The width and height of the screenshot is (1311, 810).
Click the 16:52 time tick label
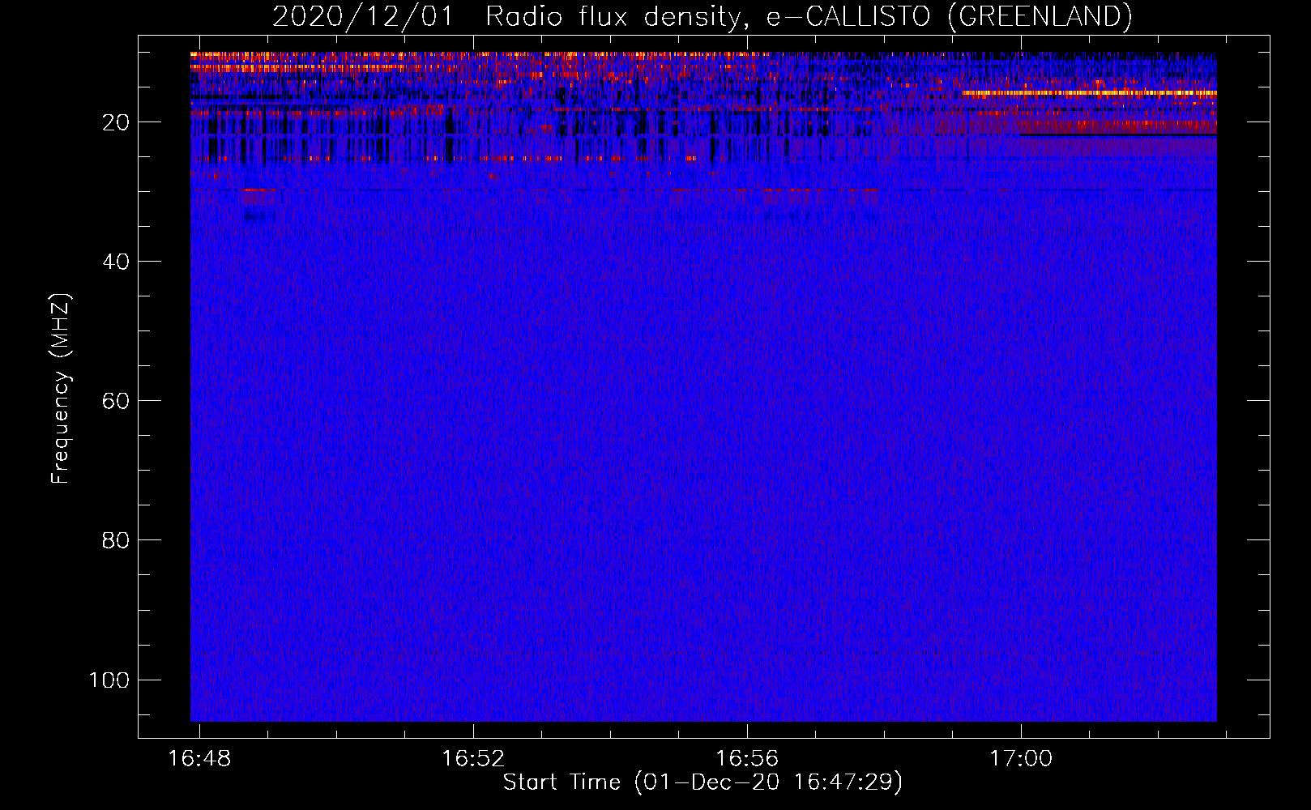(x=473, y=758)
